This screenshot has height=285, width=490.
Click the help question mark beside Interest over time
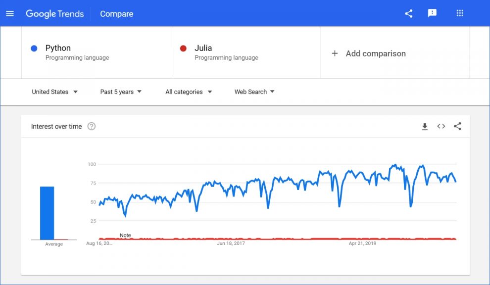tap(91, 127)
